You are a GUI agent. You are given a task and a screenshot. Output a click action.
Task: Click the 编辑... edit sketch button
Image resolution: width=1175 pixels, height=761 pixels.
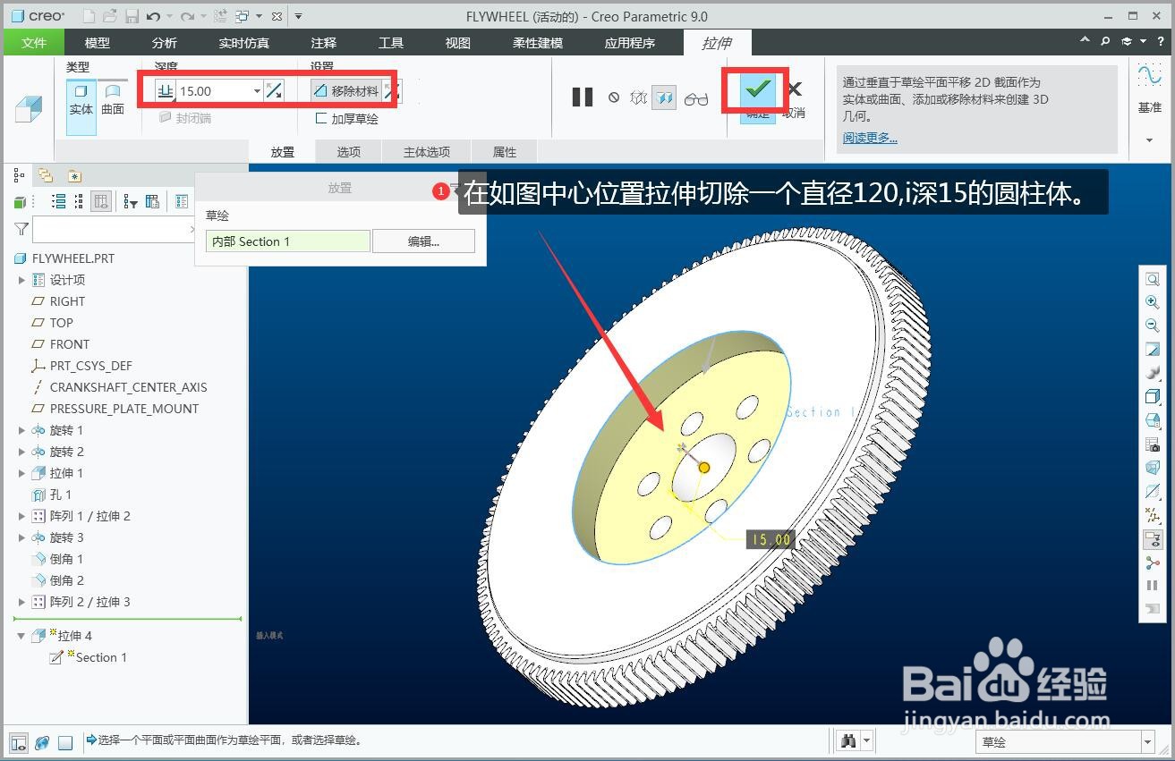click(424, 241)
